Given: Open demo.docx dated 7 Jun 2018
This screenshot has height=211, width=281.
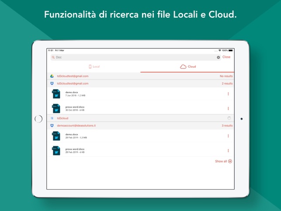Looking at the screenshot, I should (141, 94).
